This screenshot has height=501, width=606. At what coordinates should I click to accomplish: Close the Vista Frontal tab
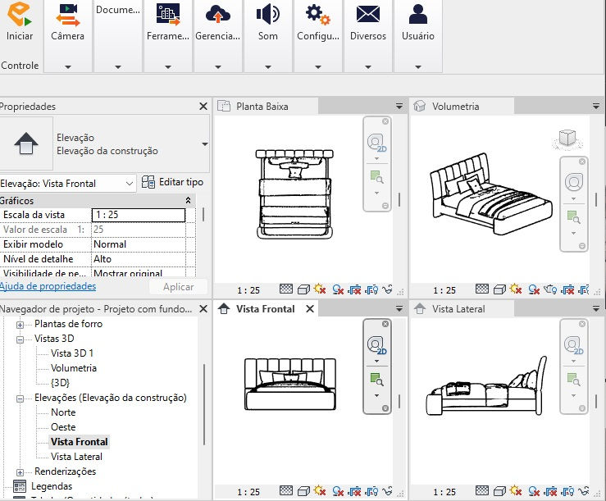click(x=310, y=309)
